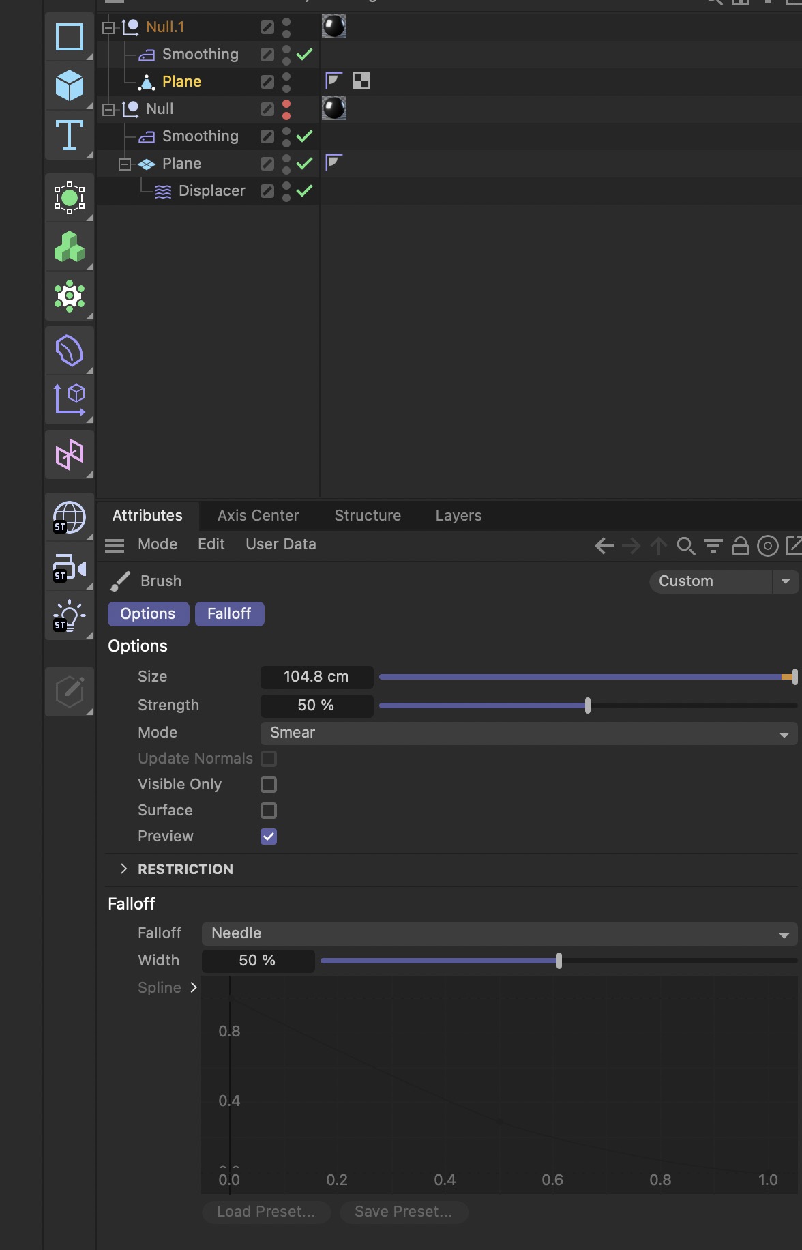Select the Cube primitive tool icon

tap(69, 85)
